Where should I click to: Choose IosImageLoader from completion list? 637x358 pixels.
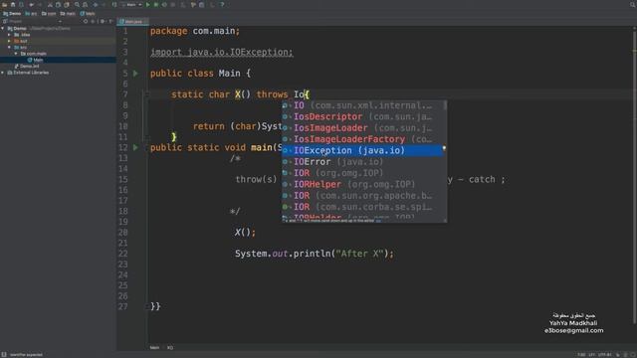click(362, 128)
